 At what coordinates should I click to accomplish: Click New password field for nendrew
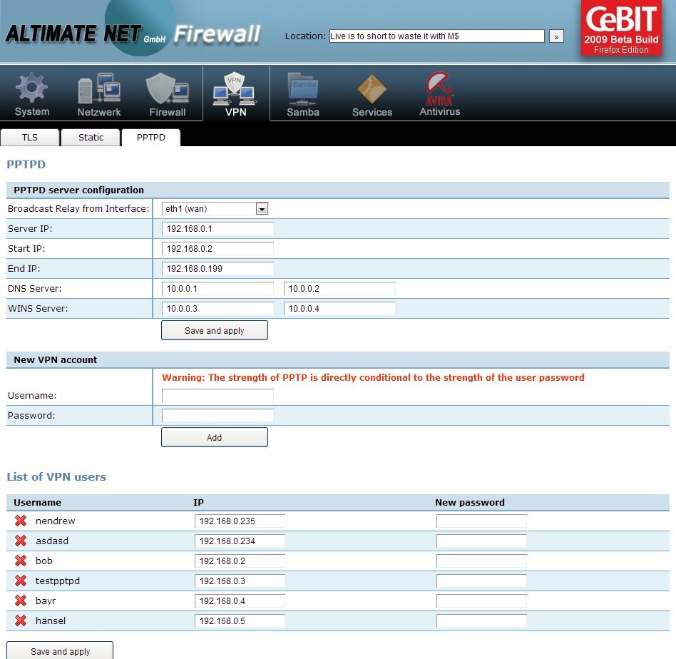[x=481, y=521]
